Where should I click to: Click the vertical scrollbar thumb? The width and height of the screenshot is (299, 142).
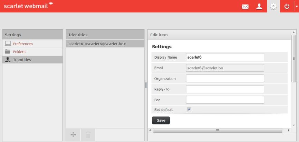pyautogui.click(x=294, y=59)
